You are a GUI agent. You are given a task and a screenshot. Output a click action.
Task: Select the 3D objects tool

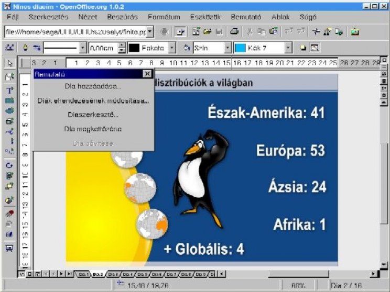(9, 121)
